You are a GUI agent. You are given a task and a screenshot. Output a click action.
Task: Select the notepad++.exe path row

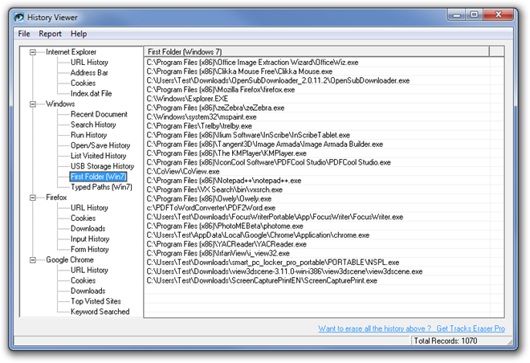[317, 181]
